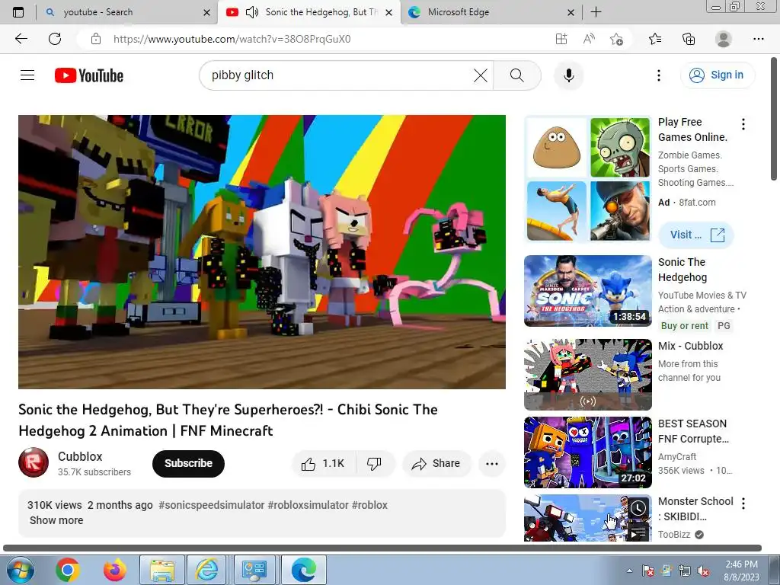Click the horizontal scrollbar
The height and width of the screenshot is (585, 780).
pos(382,548)
